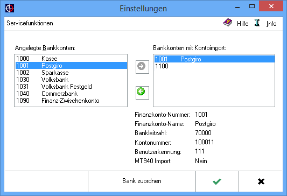287x196 pixels.
Task: Click the application logo icon in the title bar
Action: pos(10,9)
